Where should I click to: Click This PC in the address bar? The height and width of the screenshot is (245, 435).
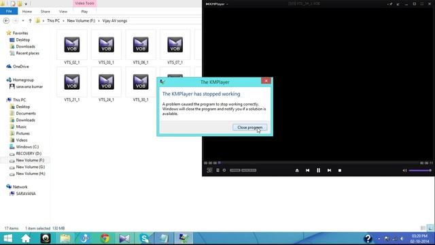[53, 20]
